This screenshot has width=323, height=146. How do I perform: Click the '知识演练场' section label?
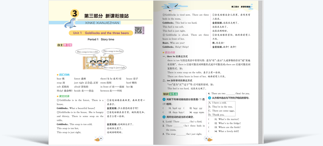click(170, 94)
